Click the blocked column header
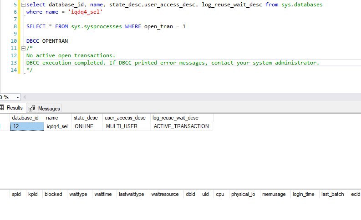The image size is (361, 220). pyautogui.click(x=55, y=194)
